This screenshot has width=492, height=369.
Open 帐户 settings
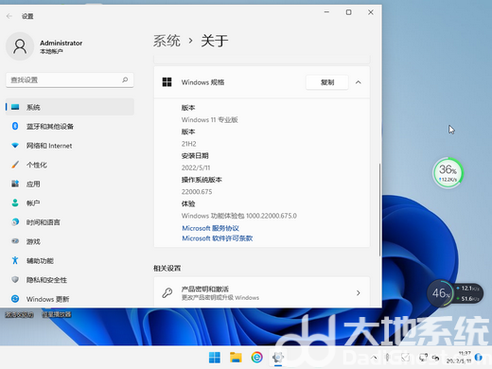[70, 203]
